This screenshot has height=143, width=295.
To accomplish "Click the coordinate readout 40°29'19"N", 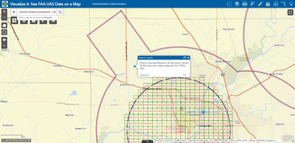I will click(18, 140).
